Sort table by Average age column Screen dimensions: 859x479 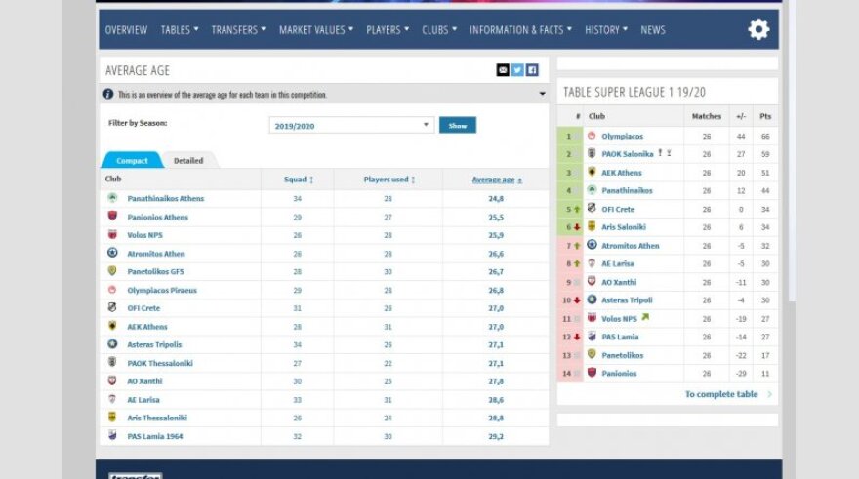tap(497, 180)
